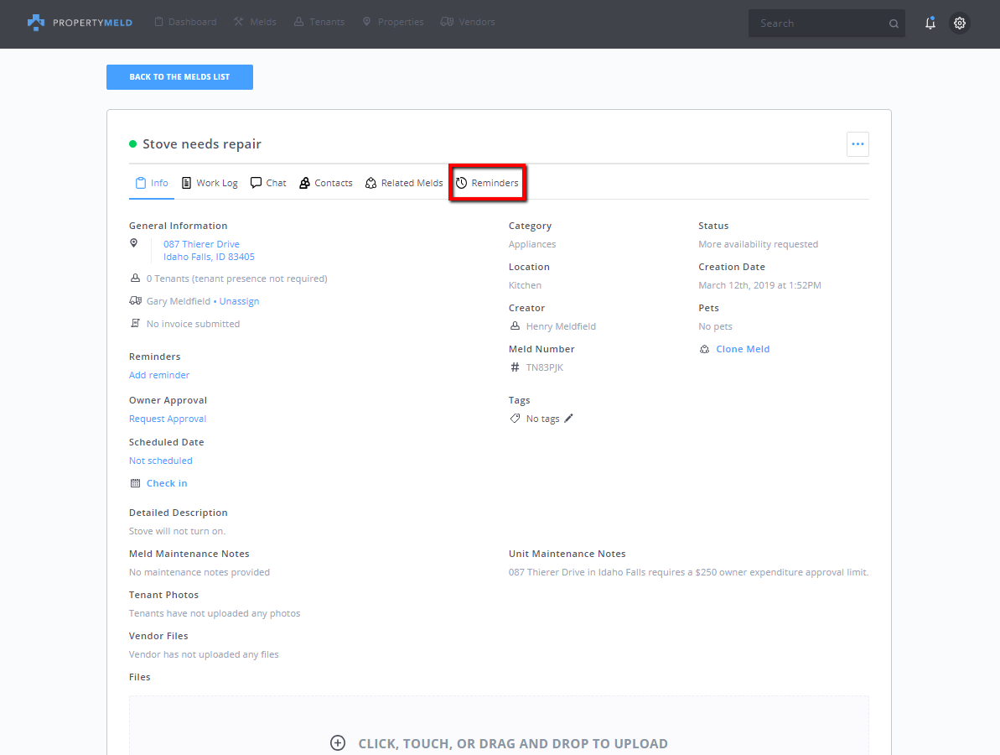Select the Reminders tab

coord(487,183)
